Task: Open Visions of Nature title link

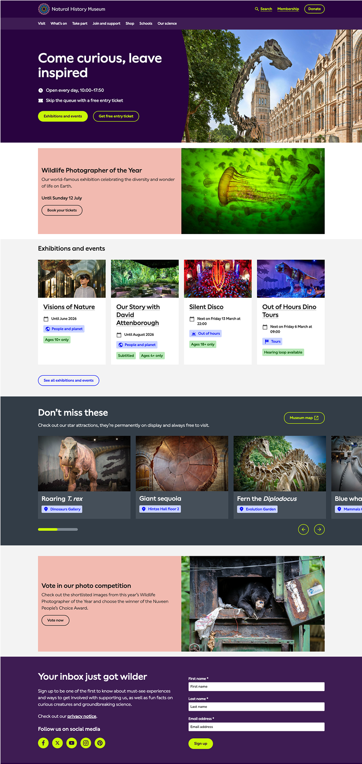Action: [x=69, y=307]
